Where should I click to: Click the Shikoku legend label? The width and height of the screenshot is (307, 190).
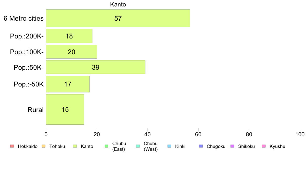click(x=246, y=146)
